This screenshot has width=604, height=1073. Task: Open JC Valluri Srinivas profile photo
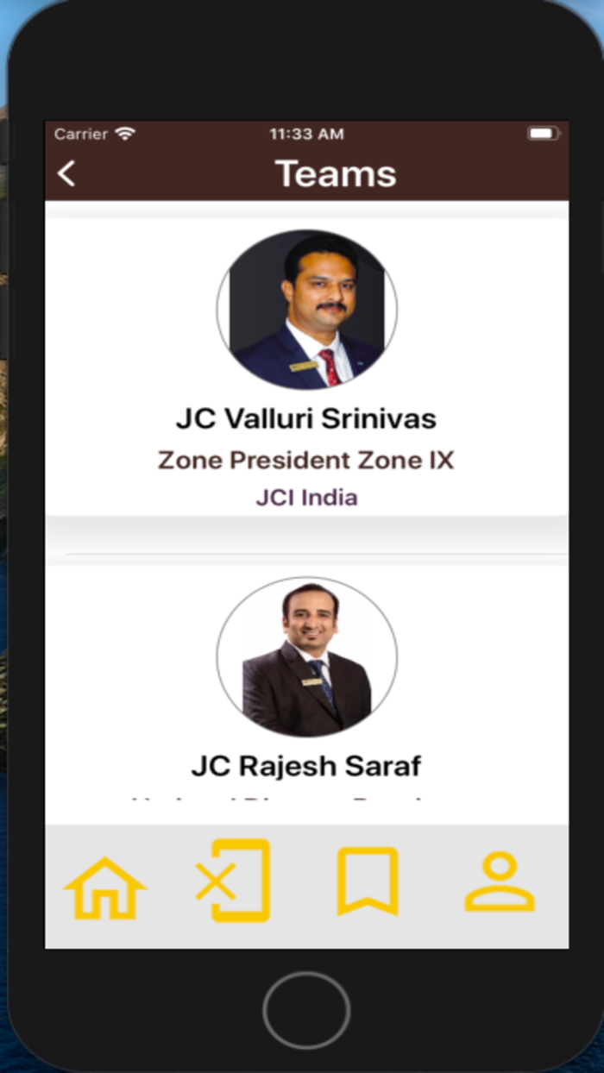coord(306,310)
